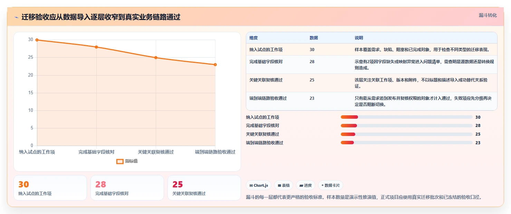
Task: Click the description starting 该层关注关联工作项
Action: pyautogui.click(x=421, y=83)
